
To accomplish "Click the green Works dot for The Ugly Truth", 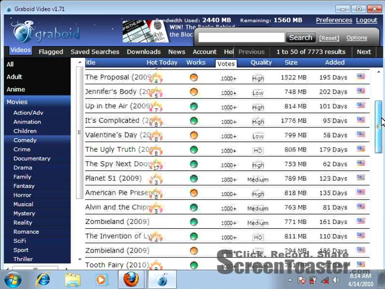I will tap(194, 150).
